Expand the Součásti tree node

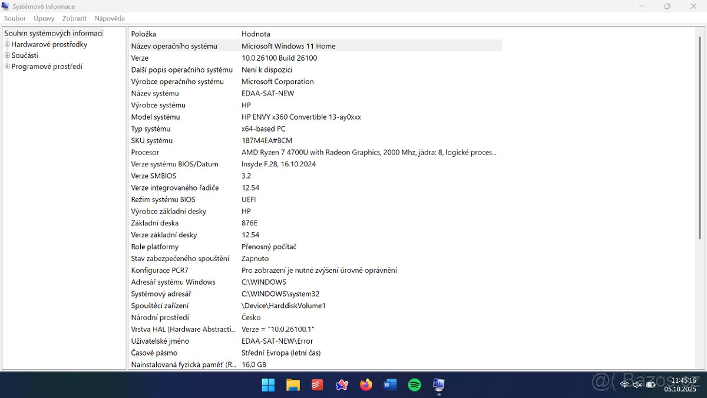coord(8,55)
